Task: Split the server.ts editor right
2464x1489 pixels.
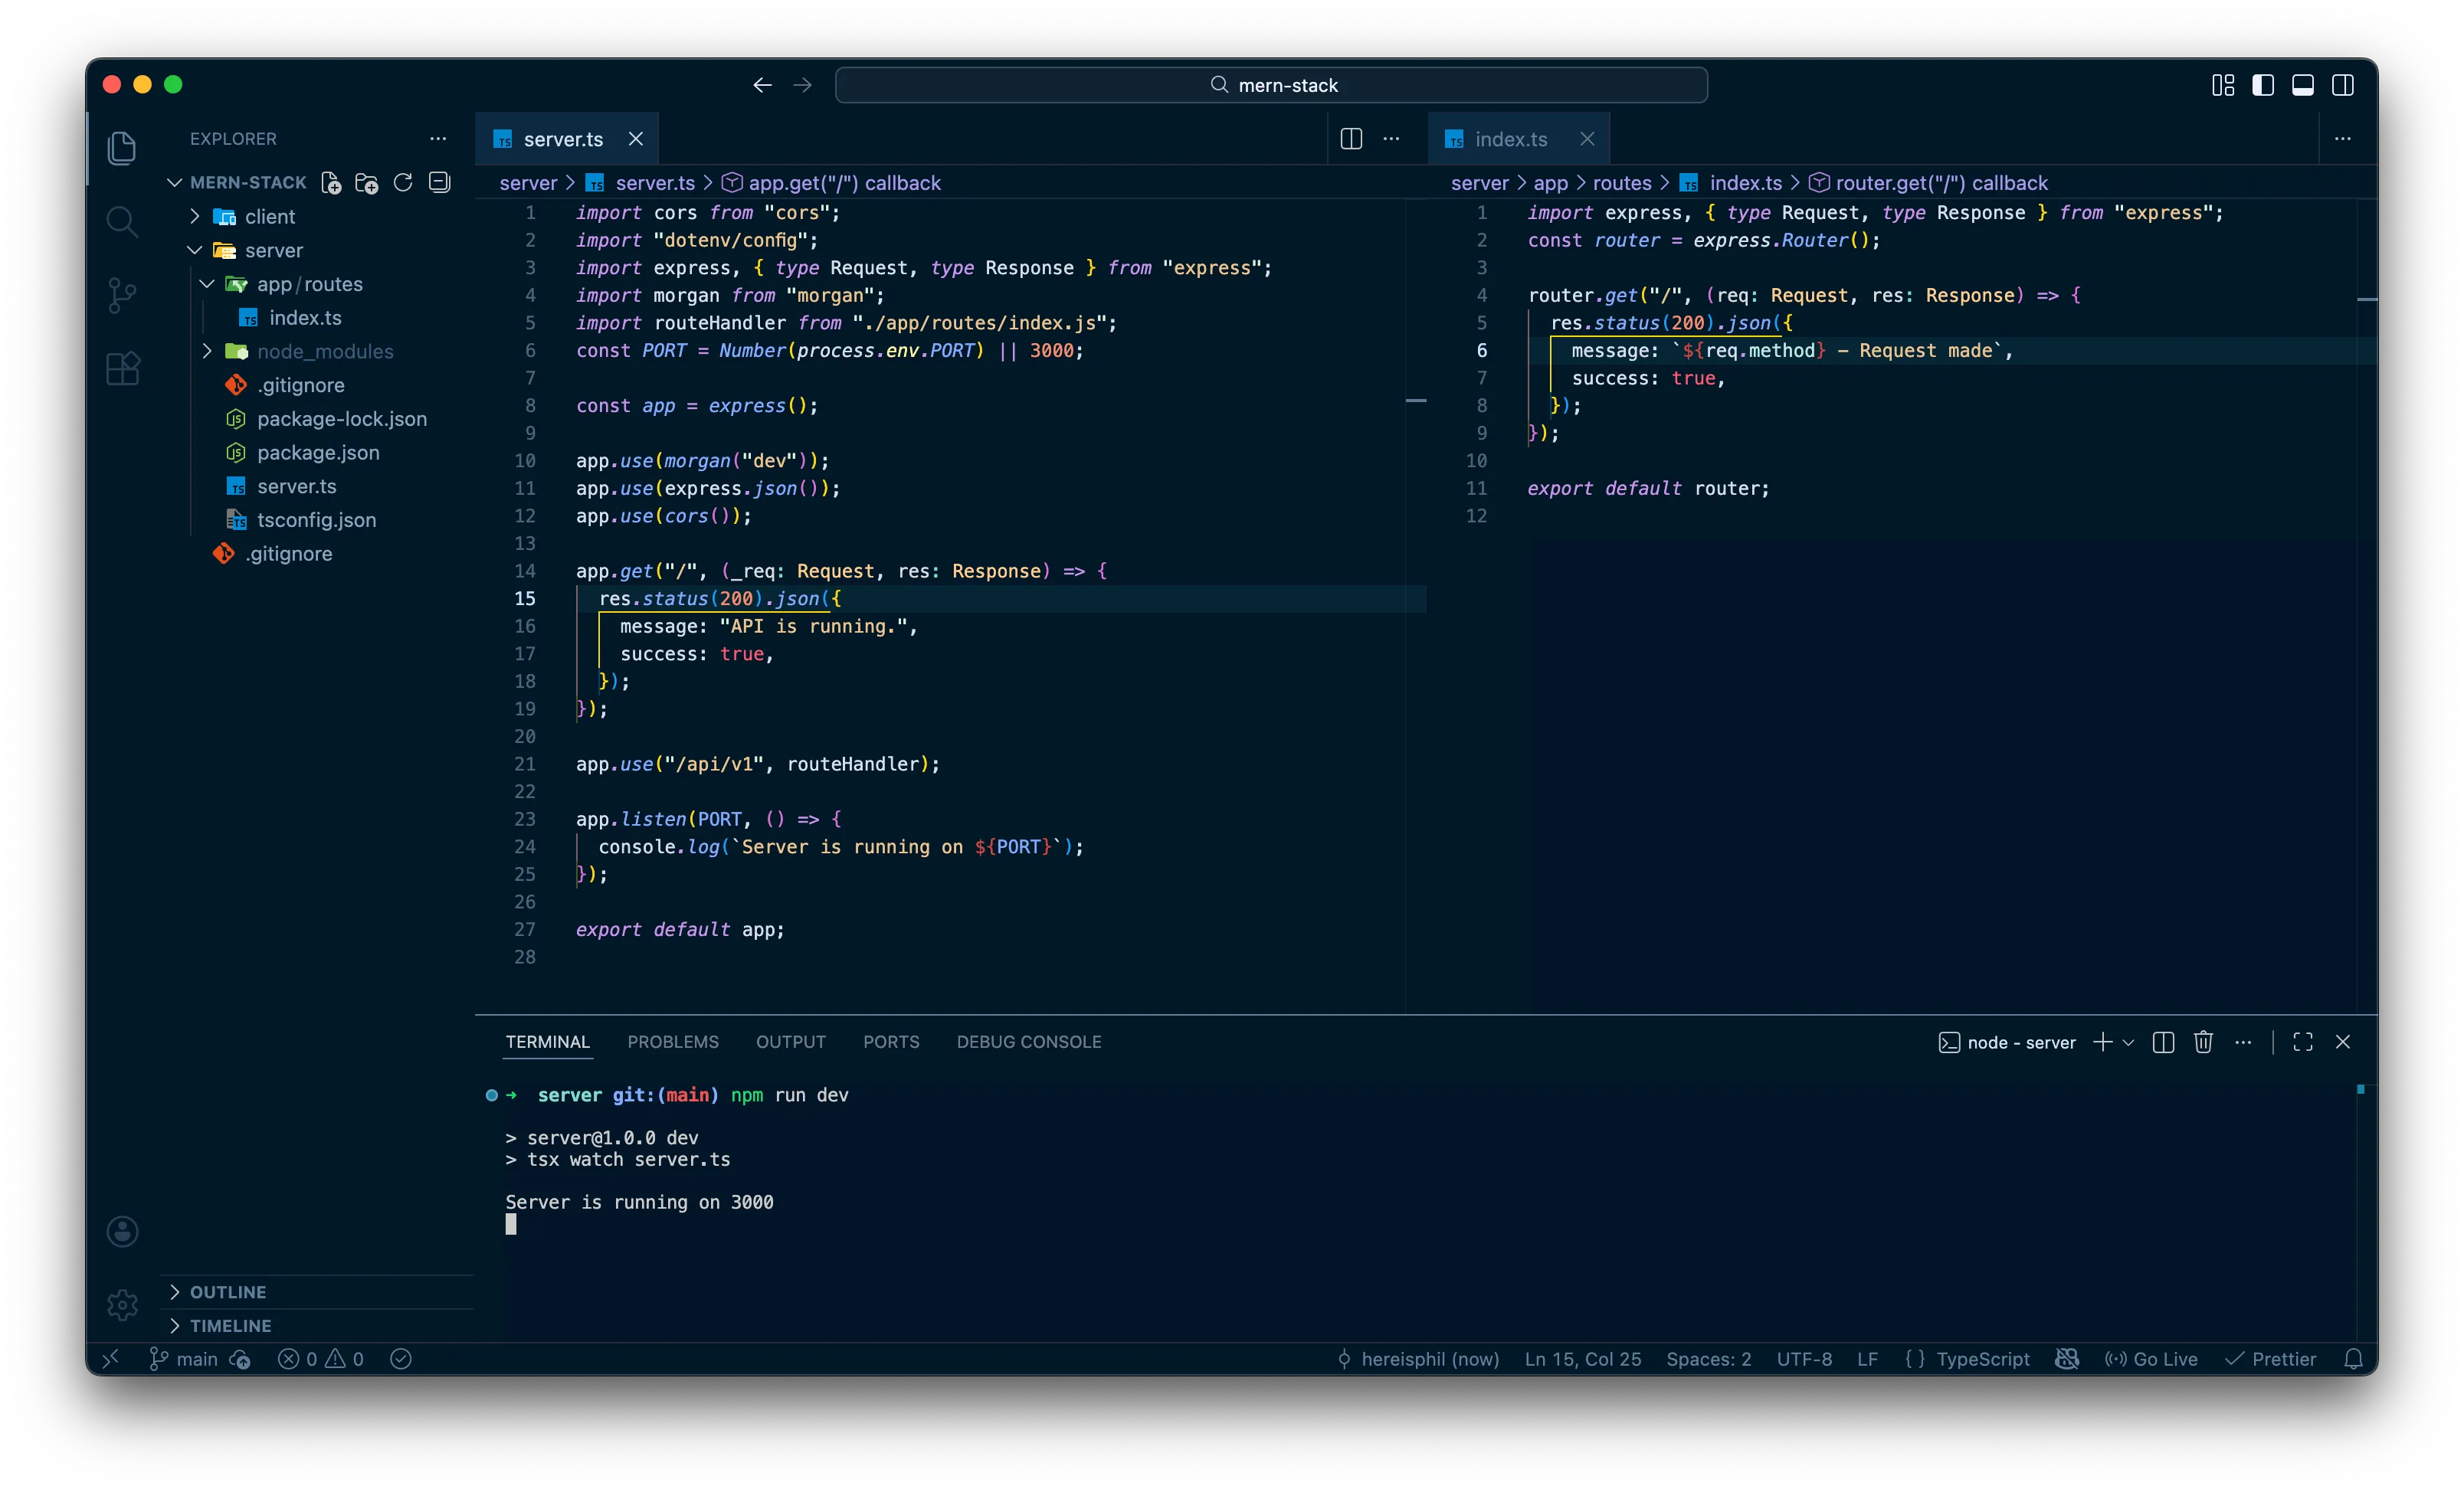Action: [x=1351, y=139]
